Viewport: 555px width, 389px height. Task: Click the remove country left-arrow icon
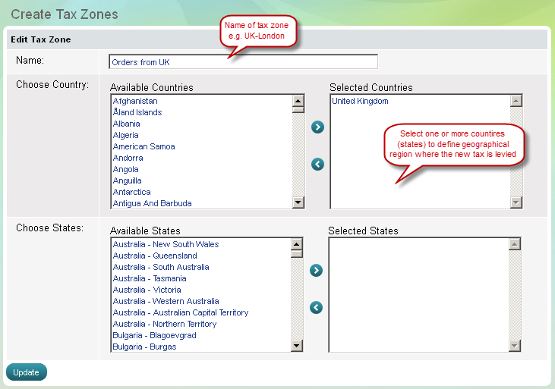[317, 164]
